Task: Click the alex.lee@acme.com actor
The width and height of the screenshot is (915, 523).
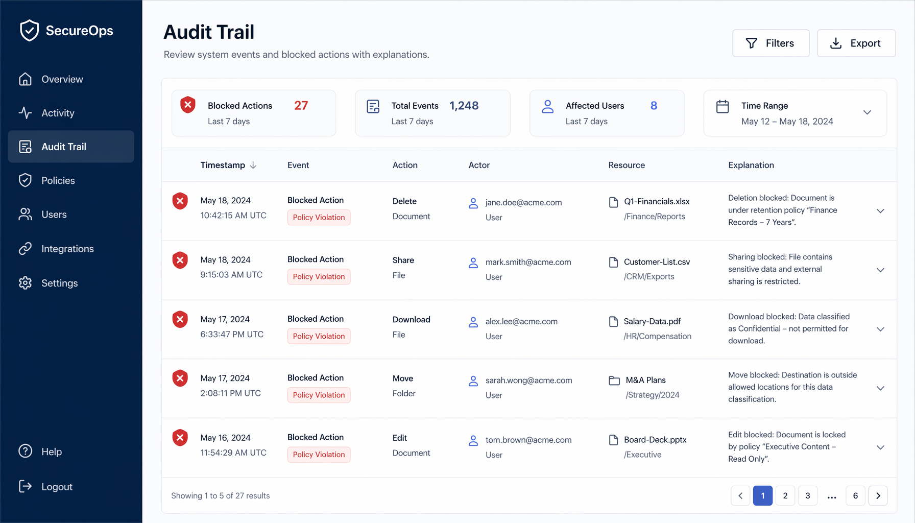Action: click(x=521, y=321)
